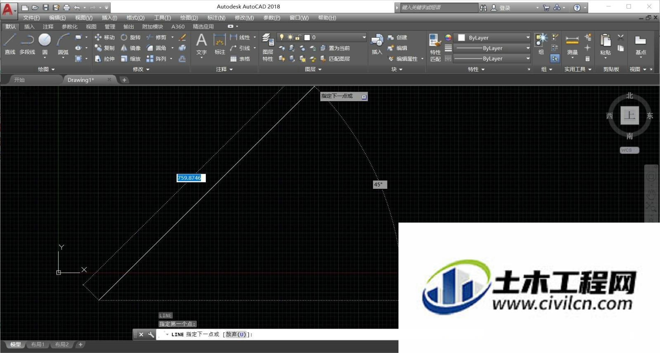Insert a 表格 (Table)

pyautogui.click(x=240, y=59)
